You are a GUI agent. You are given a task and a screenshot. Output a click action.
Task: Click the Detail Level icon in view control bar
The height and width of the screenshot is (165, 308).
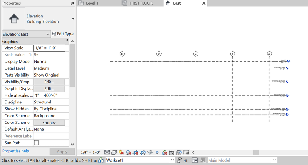tap(108, 152)
